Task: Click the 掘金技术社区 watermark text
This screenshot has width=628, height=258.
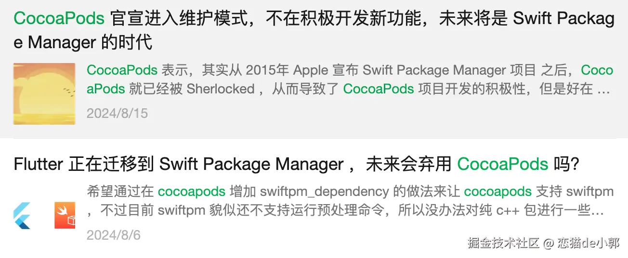Action: point(503,243)
